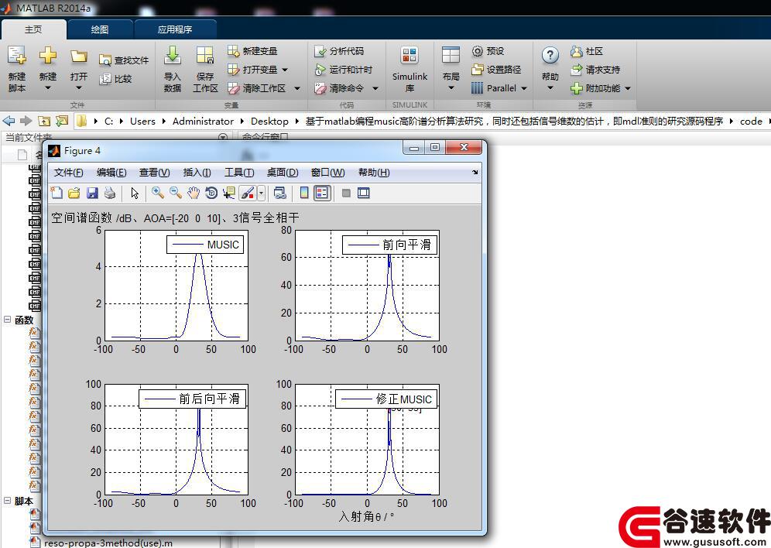This screenshot has height=548, width=771.
Task: Save Figure 4 using the floppy disk icon
Action: [x=92, y=193]
